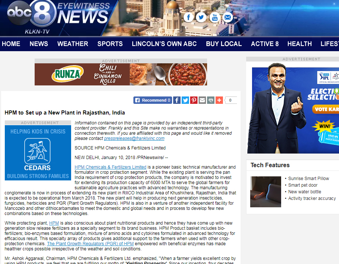Open the ACTIVE 8 menu
Viewport: 339px width, 264px height.
pos(265,44)
